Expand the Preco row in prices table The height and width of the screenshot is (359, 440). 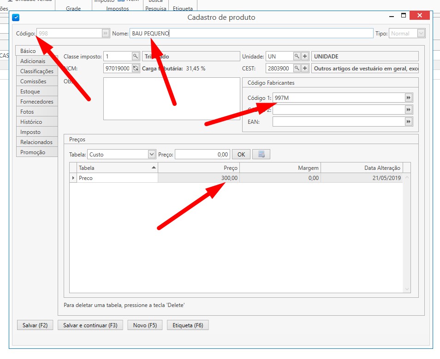coord(73,178)
